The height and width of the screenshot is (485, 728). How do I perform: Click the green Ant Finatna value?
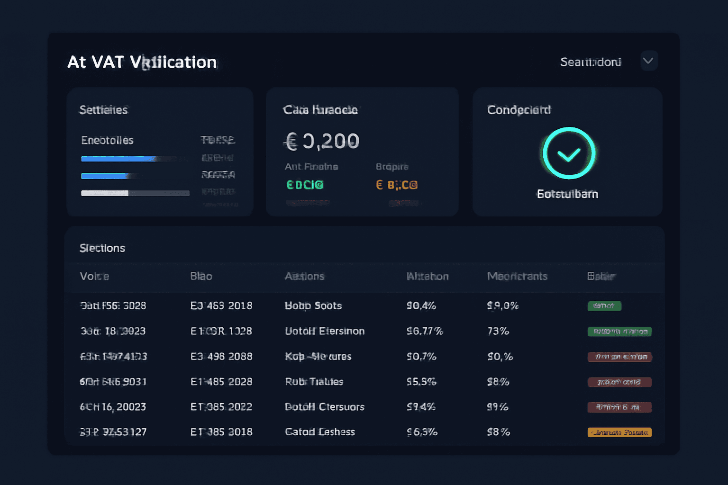coord(305,185)
